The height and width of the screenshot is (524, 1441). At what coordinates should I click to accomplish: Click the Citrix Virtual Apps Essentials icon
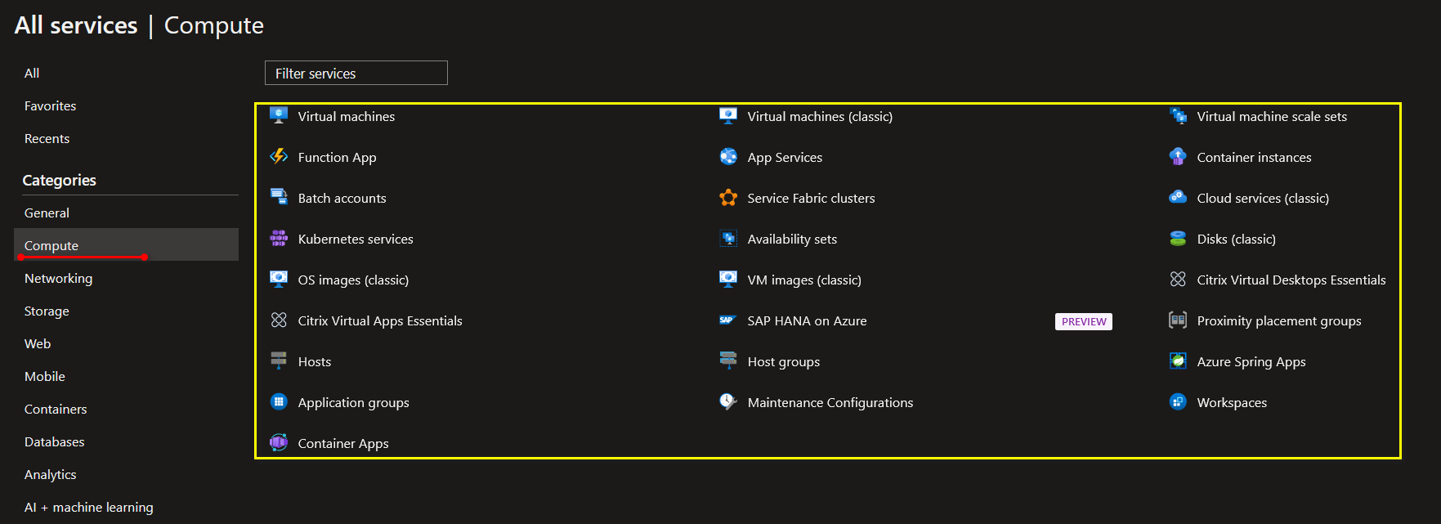pyautogui.click(x=279, y=320)
